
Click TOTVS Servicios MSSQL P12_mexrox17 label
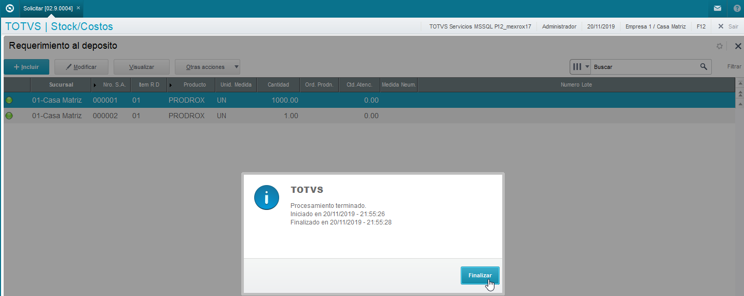(x=480, y=26)
